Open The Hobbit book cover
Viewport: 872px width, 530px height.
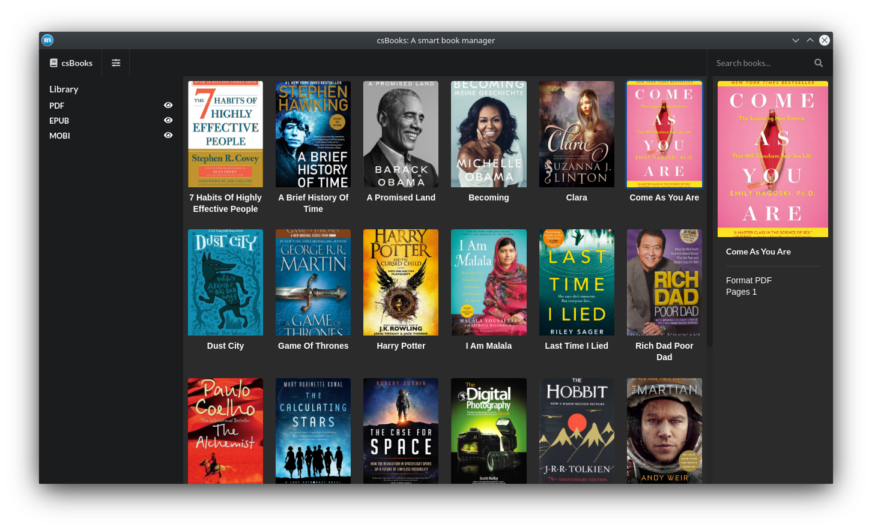[577, 431]
